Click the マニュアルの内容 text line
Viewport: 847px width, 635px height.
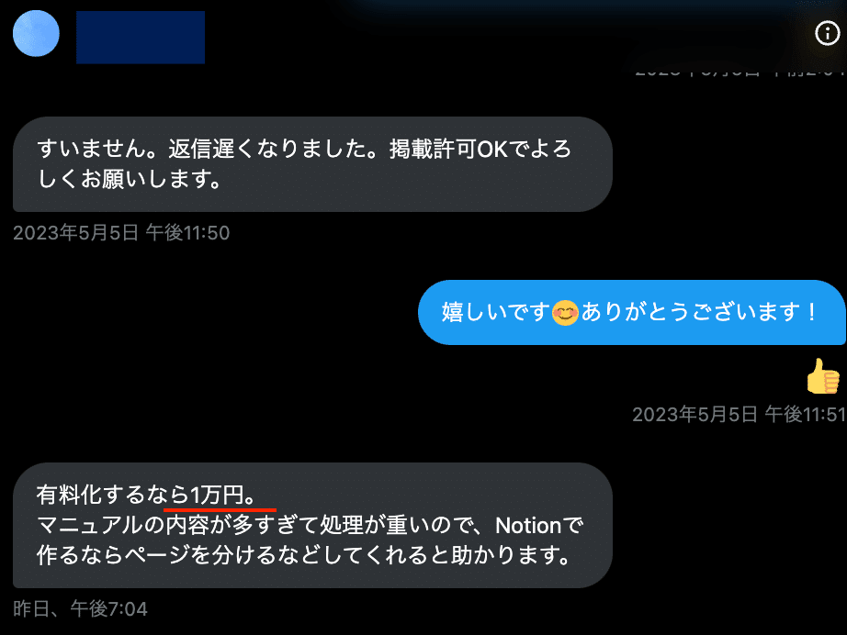[311, 526]
